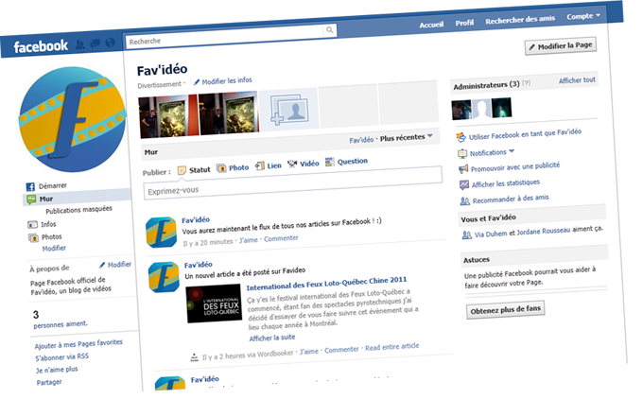Viewport: 643px width, 399px height.
Task: Click Partager link in sidebar
Action: pos(49,382)
